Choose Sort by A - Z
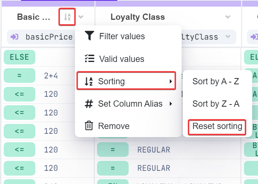 point(216,81)
